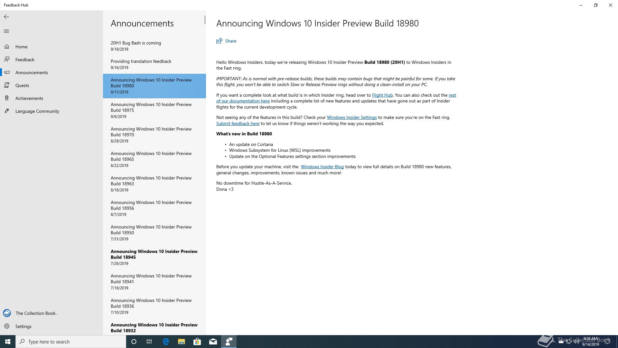Viewport: 618px width, 348px height.
Task: Open unread Build 18932 announcement
Action: tap(154, 327)
